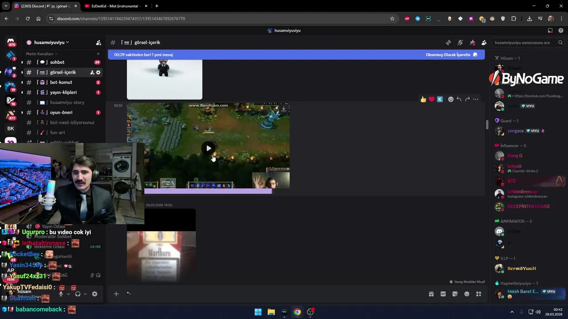The image size is (568, 319).
Task: Open new Chrome tab plus button
Action: point(157,6)
